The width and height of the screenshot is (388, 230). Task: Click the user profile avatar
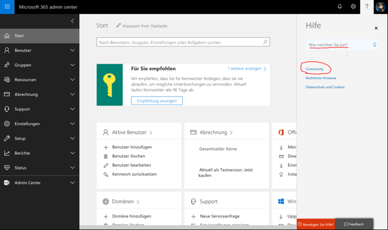coord(380,7)
